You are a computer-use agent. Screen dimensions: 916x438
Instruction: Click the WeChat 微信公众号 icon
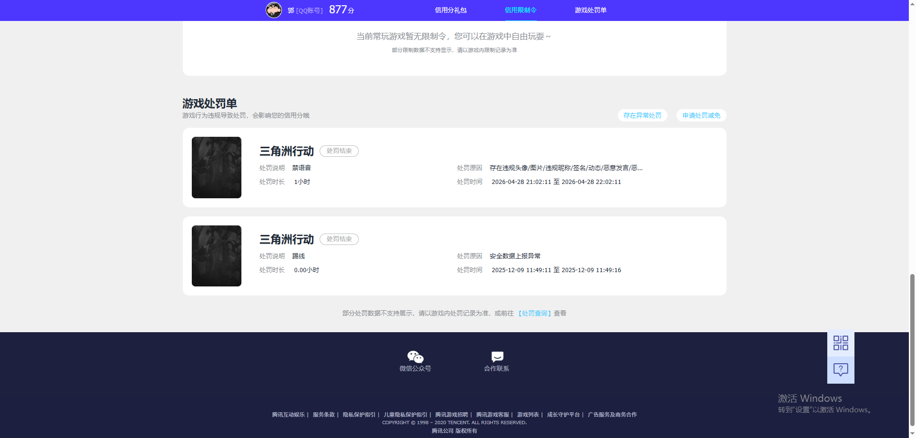point(415,357)
